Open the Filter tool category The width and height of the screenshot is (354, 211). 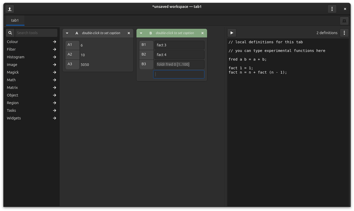point(31,49)
